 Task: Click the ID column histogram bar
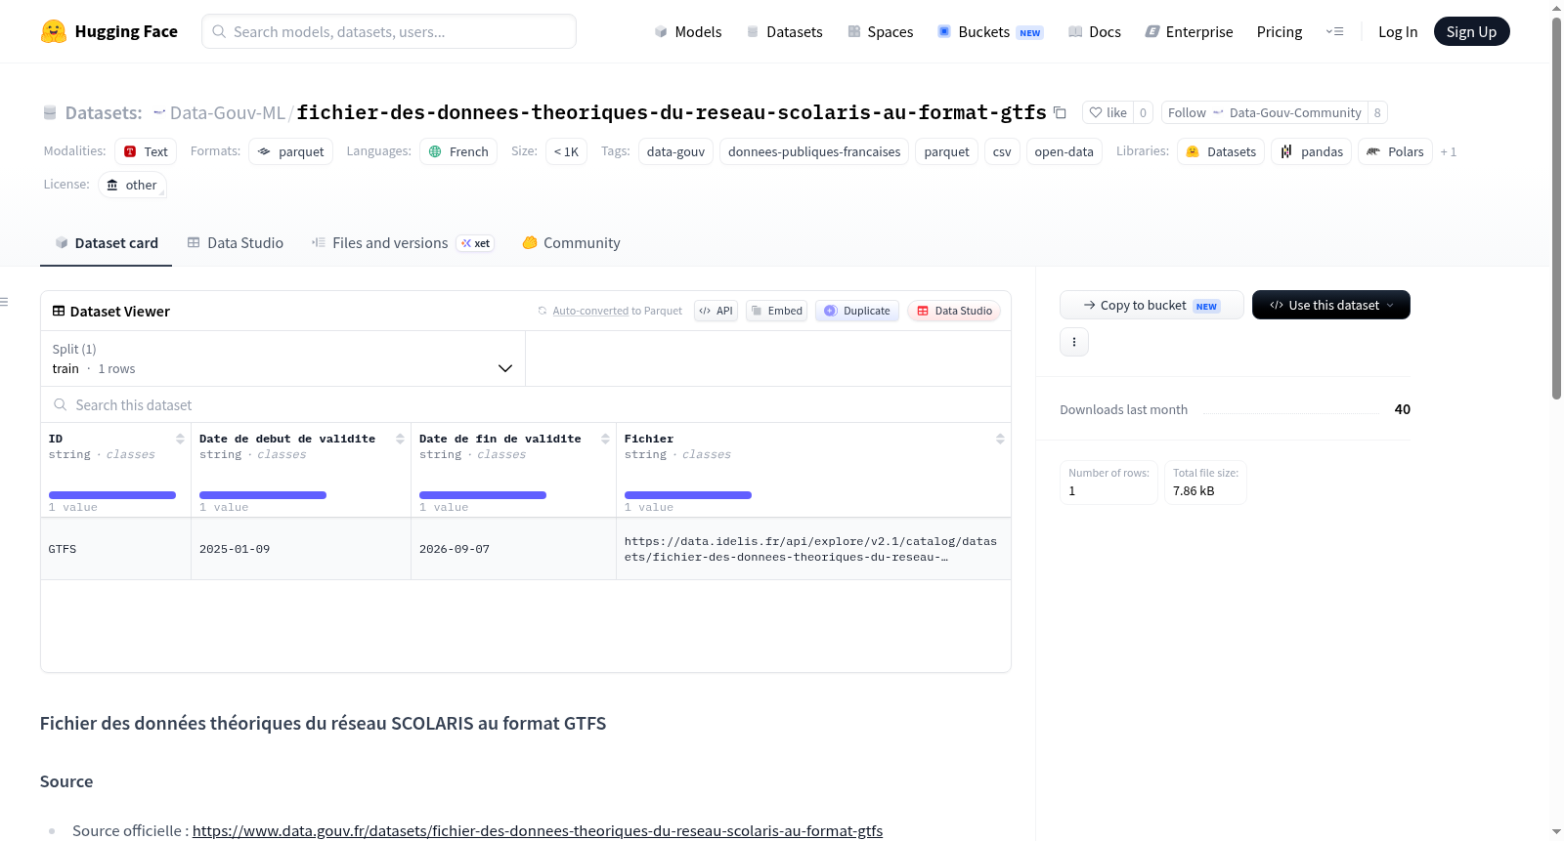[x=112, y=495]
